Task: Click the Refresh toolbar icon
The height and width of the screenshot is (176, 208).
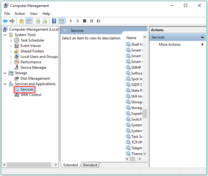Action: pos(38,21)
